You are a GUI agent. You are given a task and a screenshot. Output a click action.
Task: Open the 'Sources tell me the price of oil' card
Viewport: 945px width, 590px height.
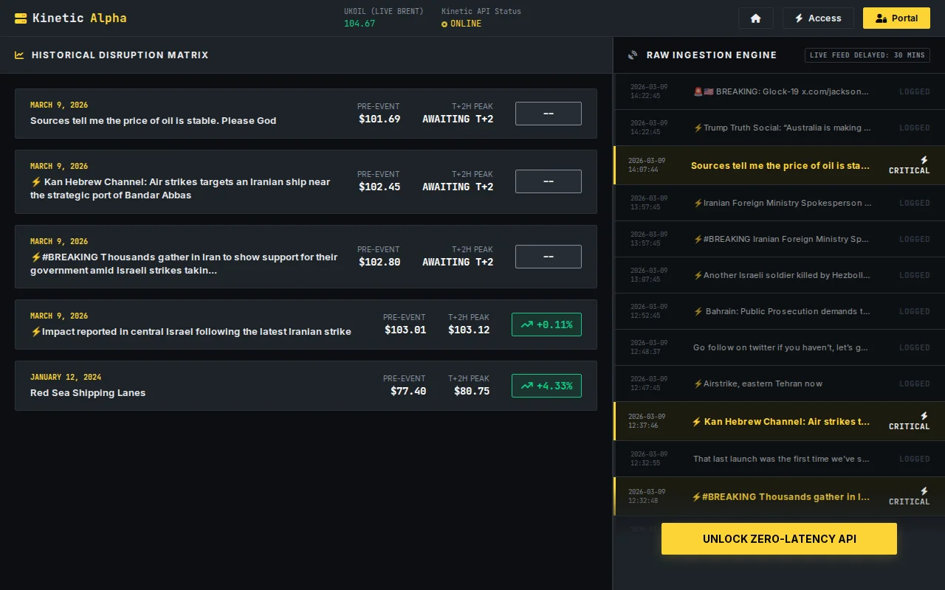(306, 114)
